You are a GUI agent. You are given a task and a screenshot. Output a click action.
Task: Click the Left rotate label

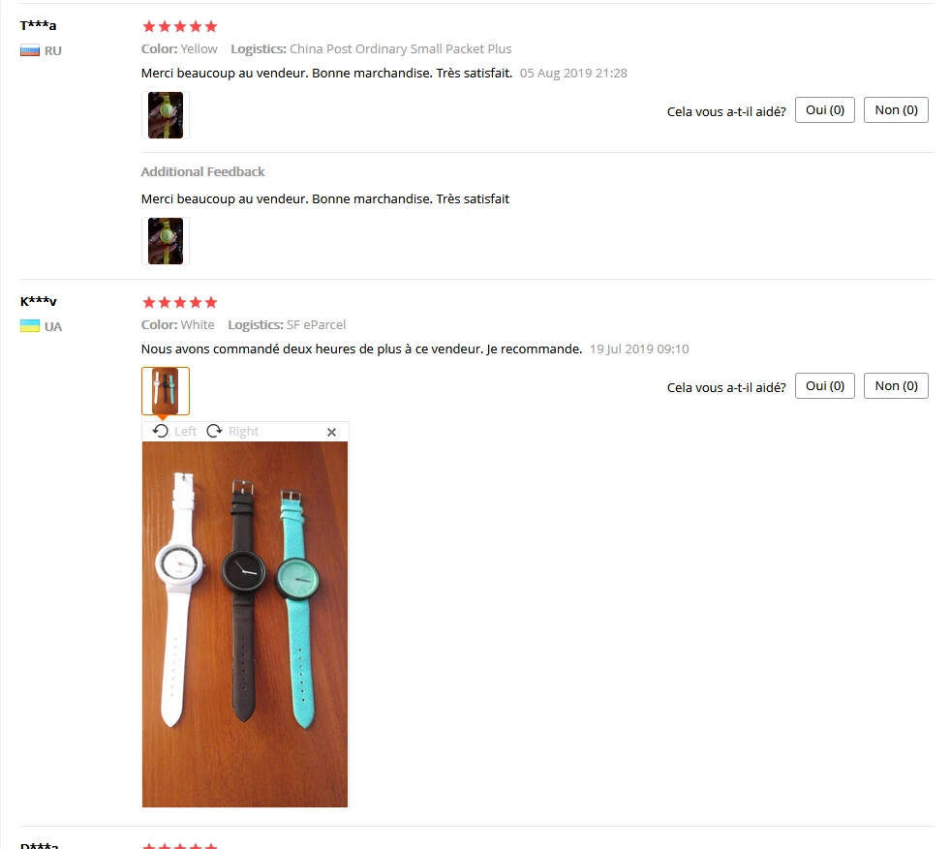pos(185,431)
